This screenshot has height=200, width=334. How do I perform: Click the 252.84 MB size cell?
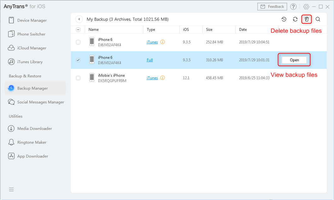click(214, 42)
